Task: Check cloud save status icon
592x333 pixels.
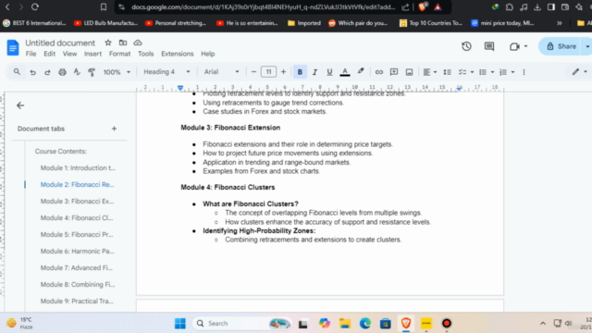Action: 138,43
